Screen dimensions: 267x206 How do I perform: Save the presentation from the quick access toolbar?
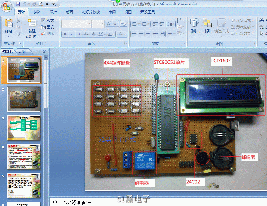(18, 4)
